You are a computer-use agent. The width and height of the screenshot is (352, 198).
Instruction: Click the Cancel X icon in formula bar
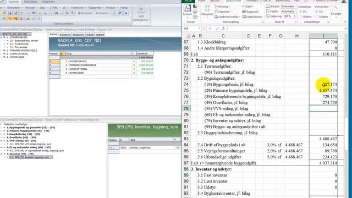(210, 29)
